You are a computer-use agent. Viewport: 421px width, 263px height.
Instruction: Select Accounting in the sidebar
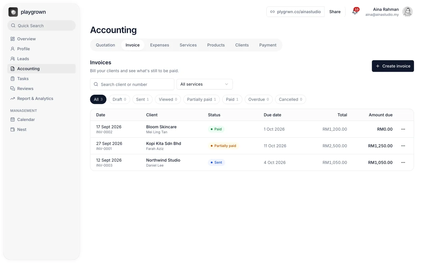42,69
